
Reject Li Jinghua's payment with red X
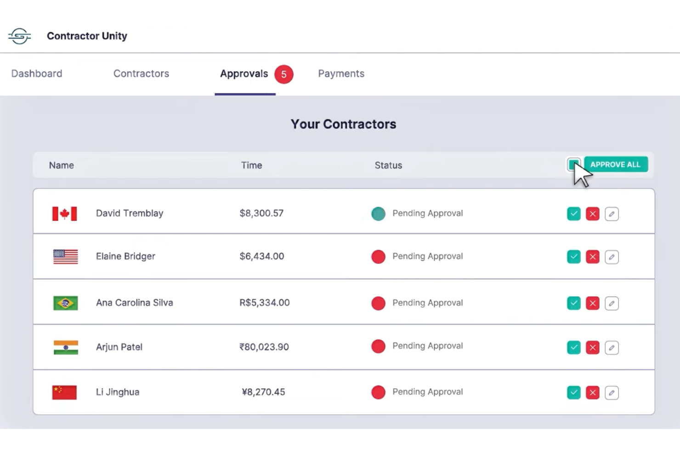[x=593, y=392]
